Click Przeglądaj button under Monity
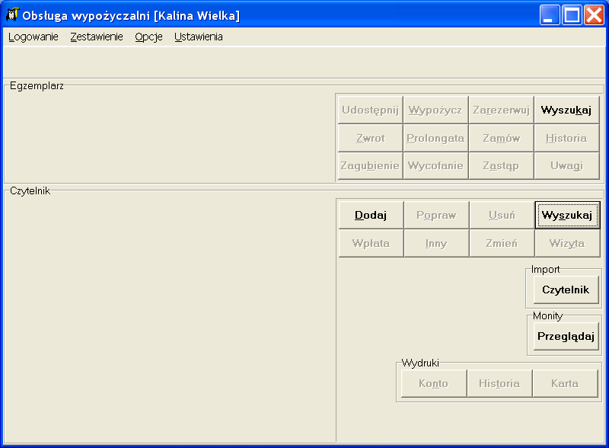609x448 pixels. [x=566, y=337]
